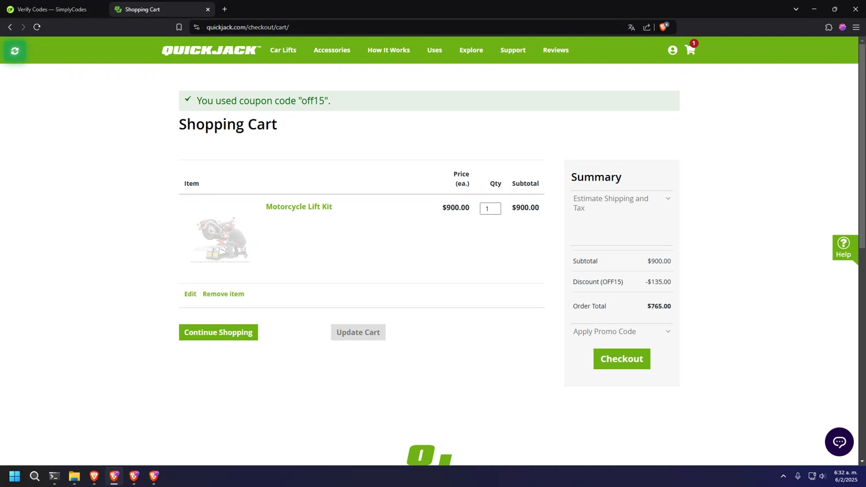Open the live chat bubble

click(x=839, y=442)
